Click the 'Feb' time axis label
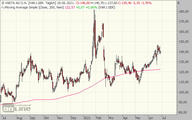This screenshot has width=192, height=120. pyautogui.click(x=98, y=118)
